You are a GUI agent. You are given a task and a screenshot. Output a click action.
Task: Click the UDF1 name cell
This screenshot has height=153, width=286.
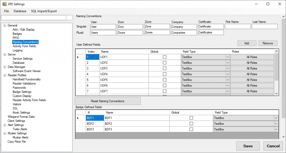tap(124, 57)
